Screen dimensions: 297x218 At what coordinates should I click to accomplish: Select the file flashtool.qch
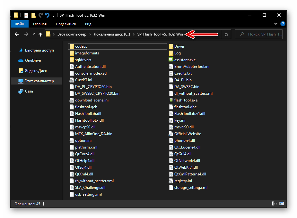tap(83, 107)
